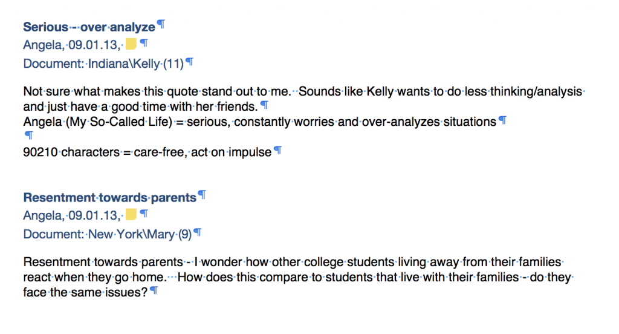
Task: Select the 'Resentment towards parents' memo title
Action: tap(109, 198)
